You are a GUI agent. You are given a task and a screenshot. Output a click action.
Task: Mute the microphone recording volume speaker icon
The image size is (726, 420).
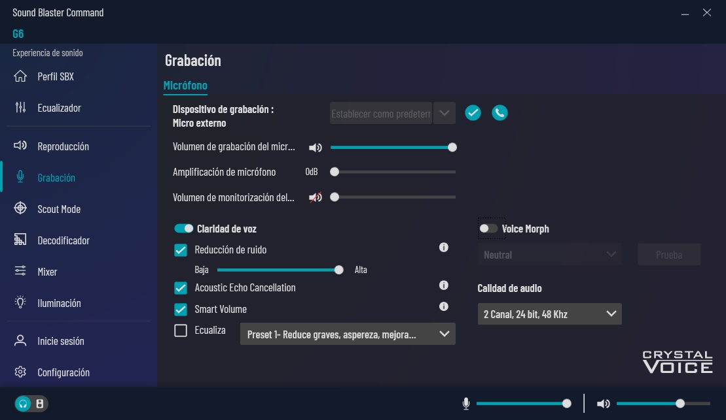point(316,148)
